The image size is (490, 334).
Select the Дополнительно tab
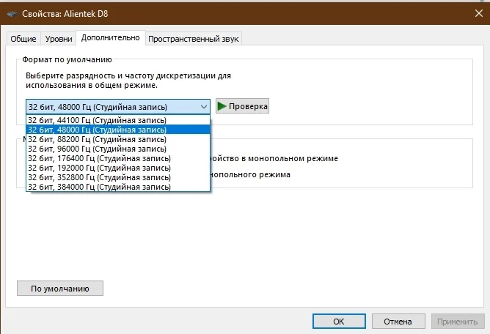110,38
